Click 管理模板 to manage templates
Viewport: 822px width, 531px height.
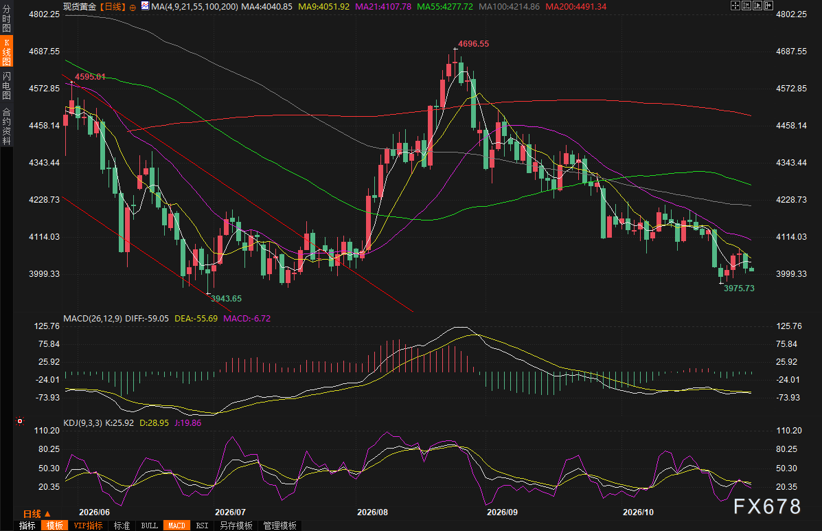point(280,526)
